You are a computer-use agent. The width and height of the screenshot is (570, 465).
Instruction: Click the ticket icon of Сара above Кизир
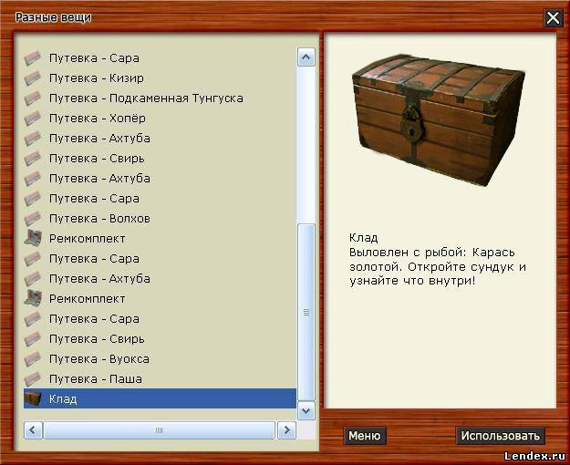(33, 58)
